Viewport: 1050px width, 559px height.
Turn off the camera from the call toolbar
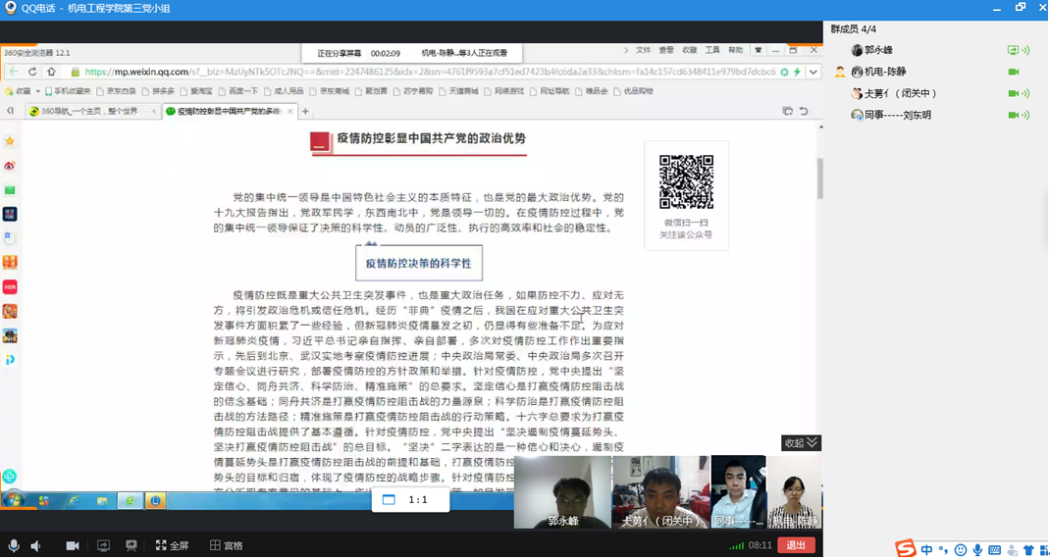click(72, 545)
